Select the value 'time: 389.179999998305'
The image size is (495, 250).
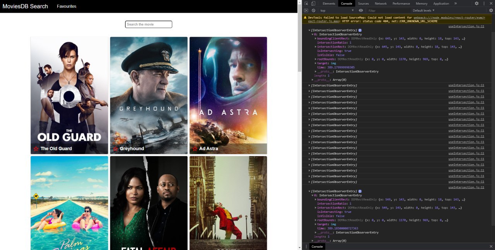(336, 67)
